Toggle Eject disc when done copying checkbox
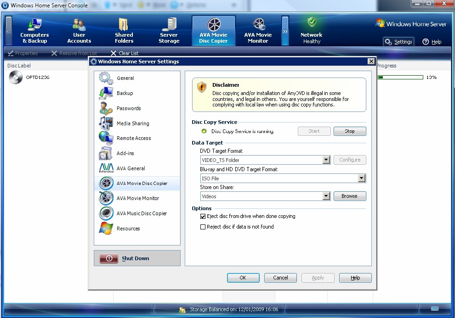Screen dimensions: 455x318 pyautogui.click(x=203, y=216)
